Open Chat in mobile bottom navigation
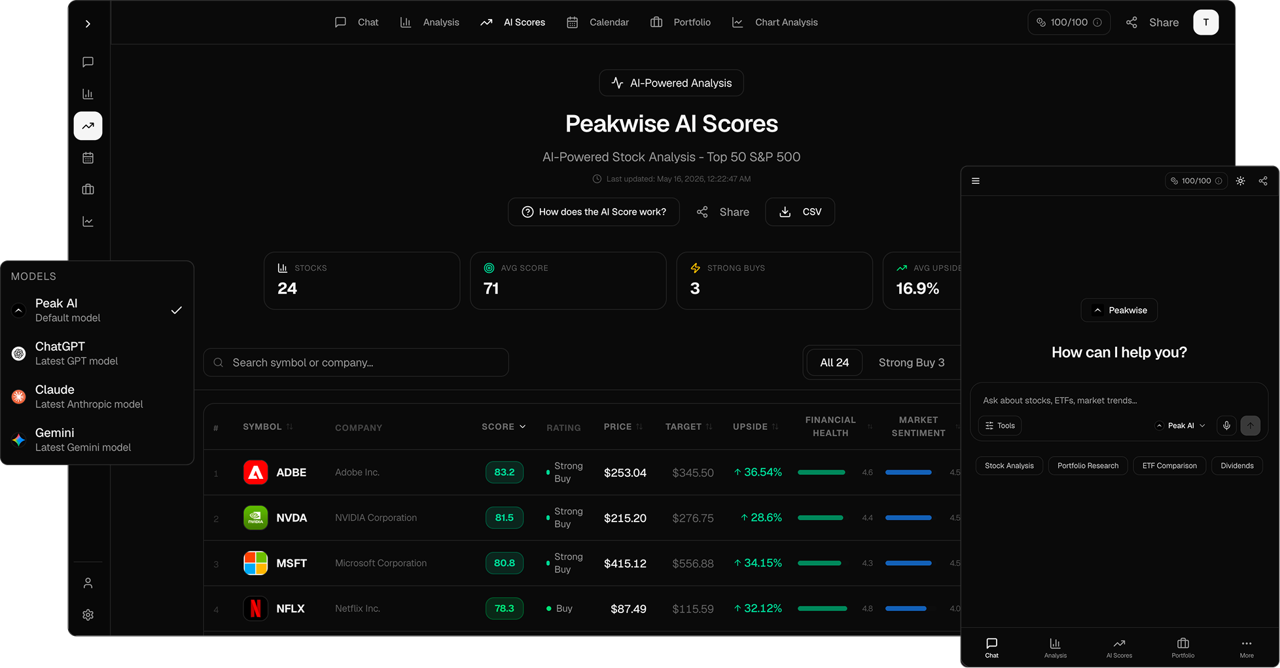The width and height of the screenshot is (1280, 668). click(x=992, y=648)
